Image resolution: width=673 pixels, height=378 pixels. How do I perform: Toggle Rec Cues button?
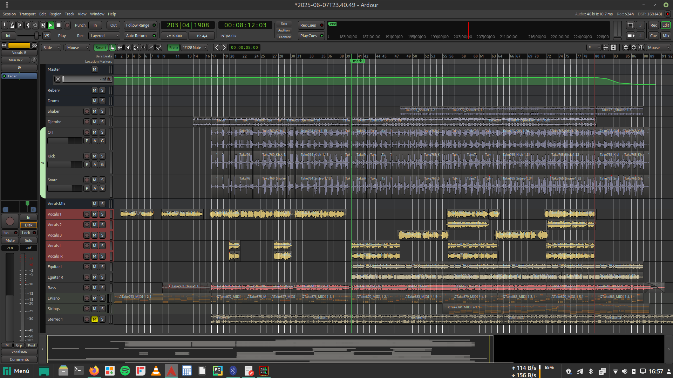[x=311, y=25]
